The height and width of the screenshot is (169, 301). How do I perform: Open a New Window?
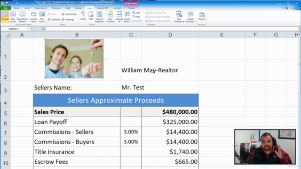point(110,17)
